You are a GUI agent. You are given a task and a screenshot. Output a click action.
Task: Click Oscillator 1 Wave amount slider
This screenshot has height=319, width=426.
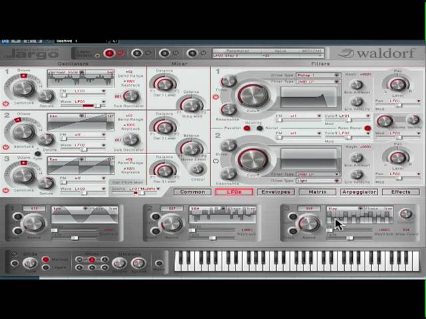click(x=83, y=106)
